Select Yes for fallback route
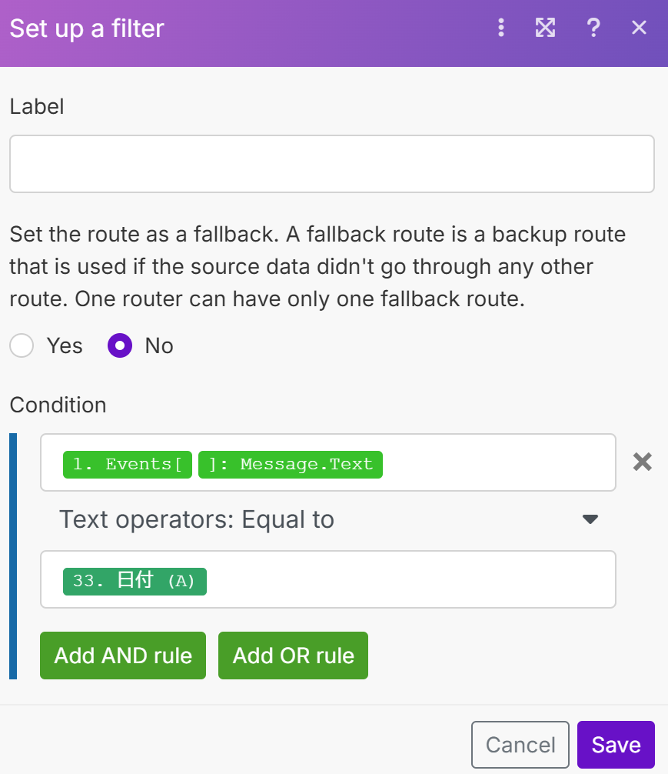 pos(22,346)
